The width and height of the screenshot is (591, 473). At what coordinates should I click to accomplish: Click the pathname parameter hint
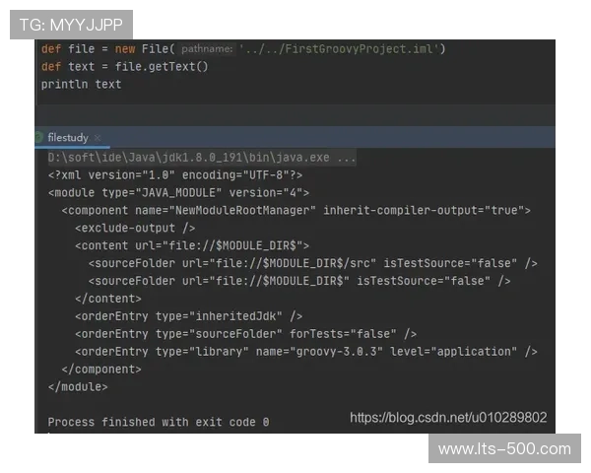pyautogui.click(x=207, y=48)
